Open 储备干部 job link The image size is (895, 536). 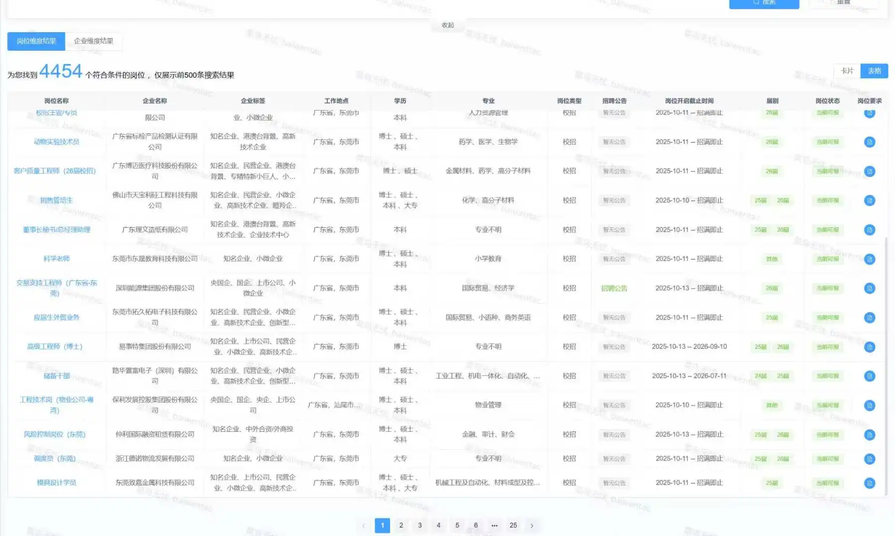57,376
